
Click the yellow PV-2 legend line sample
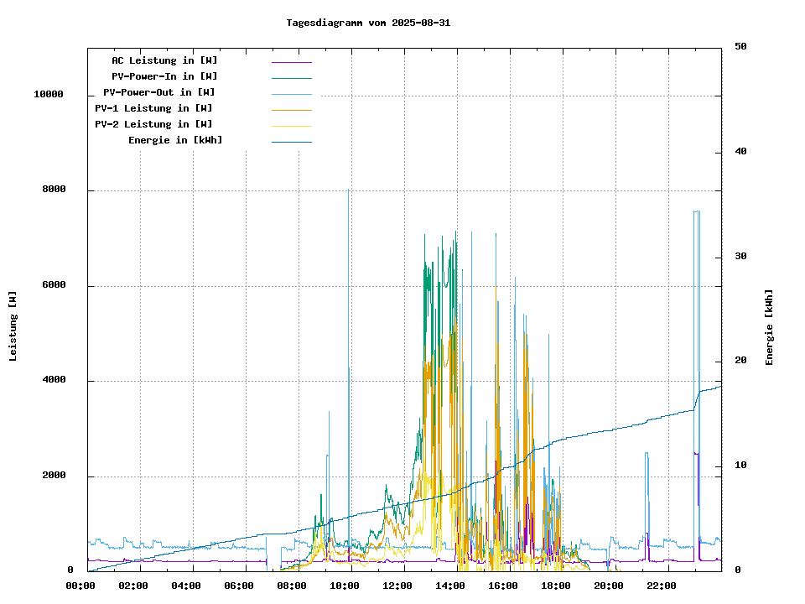click(291, 125)
